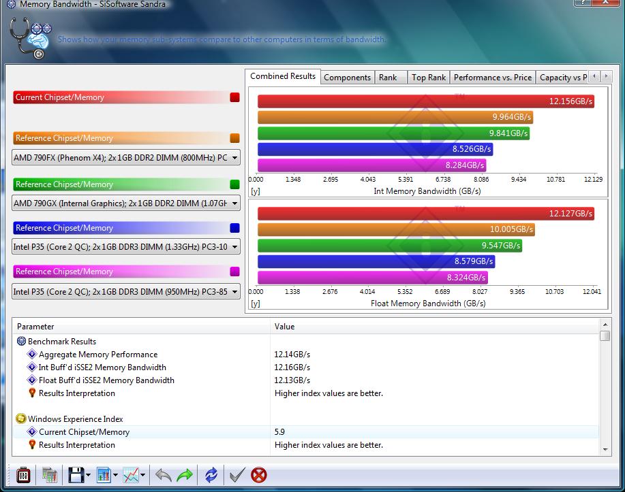Click Int Buff'd iSSE2 diamond icon
Viewport: 625px width, 492px height.
(32, 367)
